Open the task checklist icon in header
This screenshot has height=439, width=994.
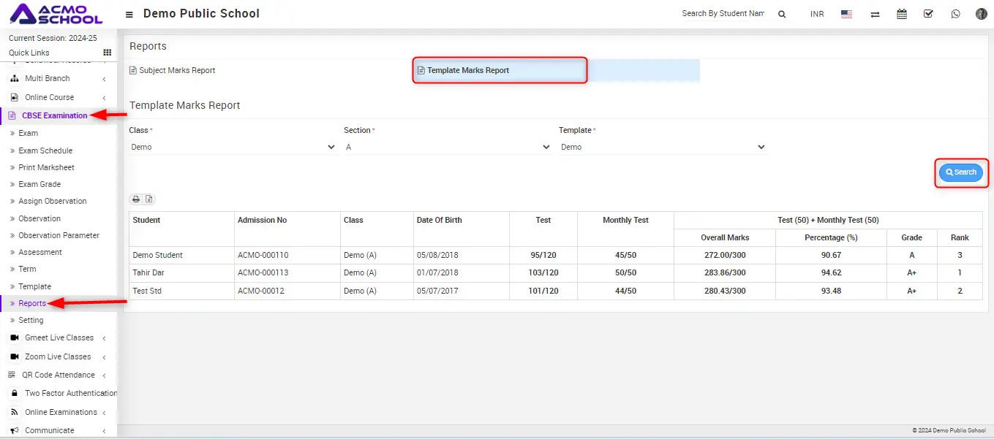(x=928, y=14)
